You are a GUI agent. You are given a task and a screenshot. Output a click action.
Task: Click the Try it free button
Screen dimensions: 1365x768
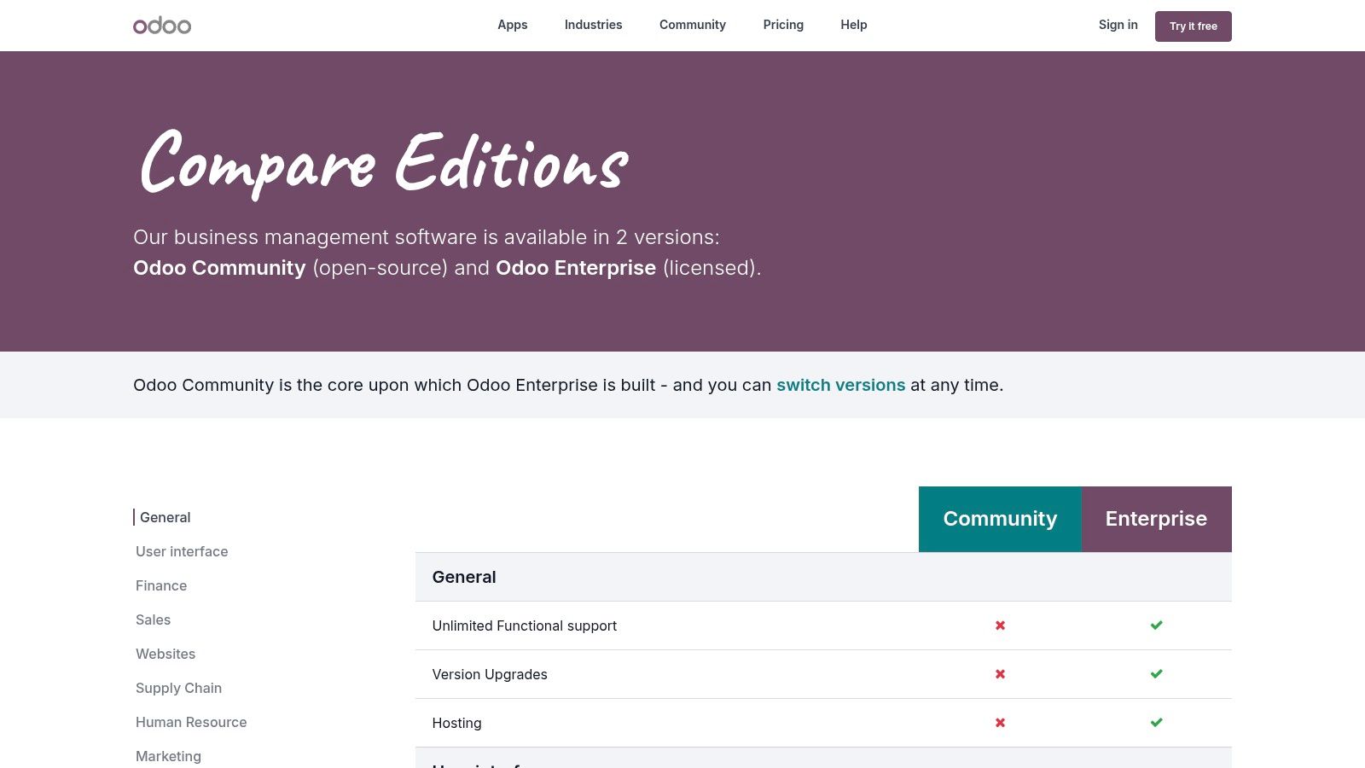click(1193, 26)
